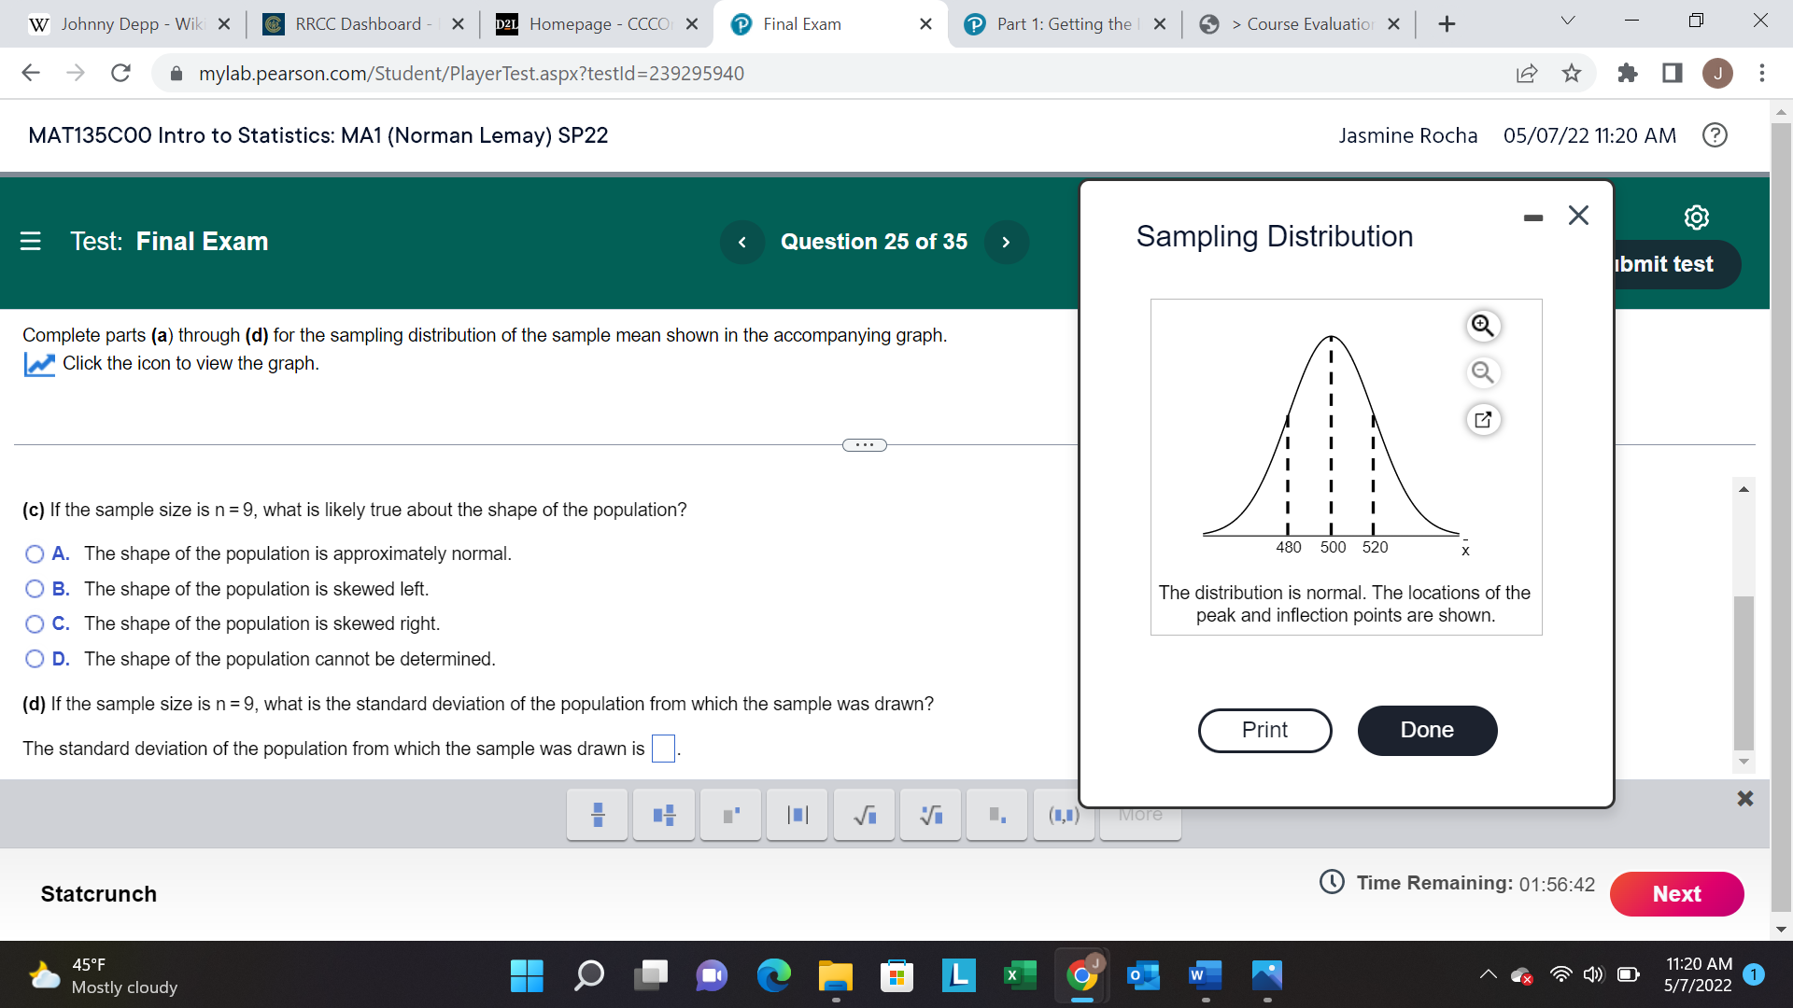Image resolution: width=1793 pixels, height=1008 pixels.
Task: Select answer choice A for part (c)
Action: 35,553
